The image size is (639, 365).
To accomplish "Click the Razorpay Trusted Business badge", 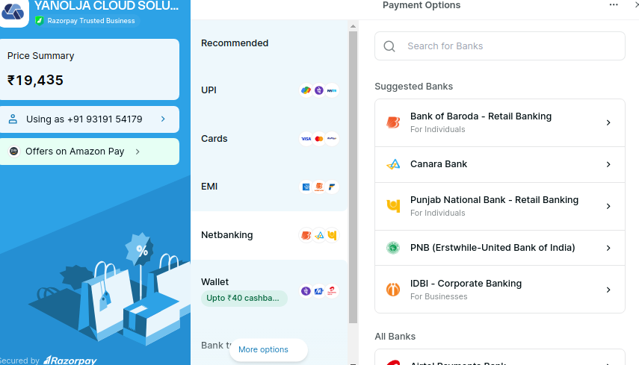I will (x=85, y=21).
